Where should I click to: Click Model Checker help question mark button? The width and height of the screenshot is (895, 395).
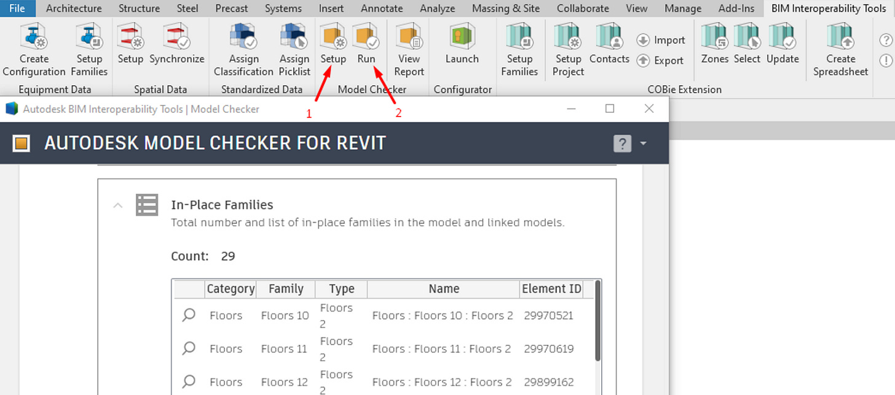622,144
